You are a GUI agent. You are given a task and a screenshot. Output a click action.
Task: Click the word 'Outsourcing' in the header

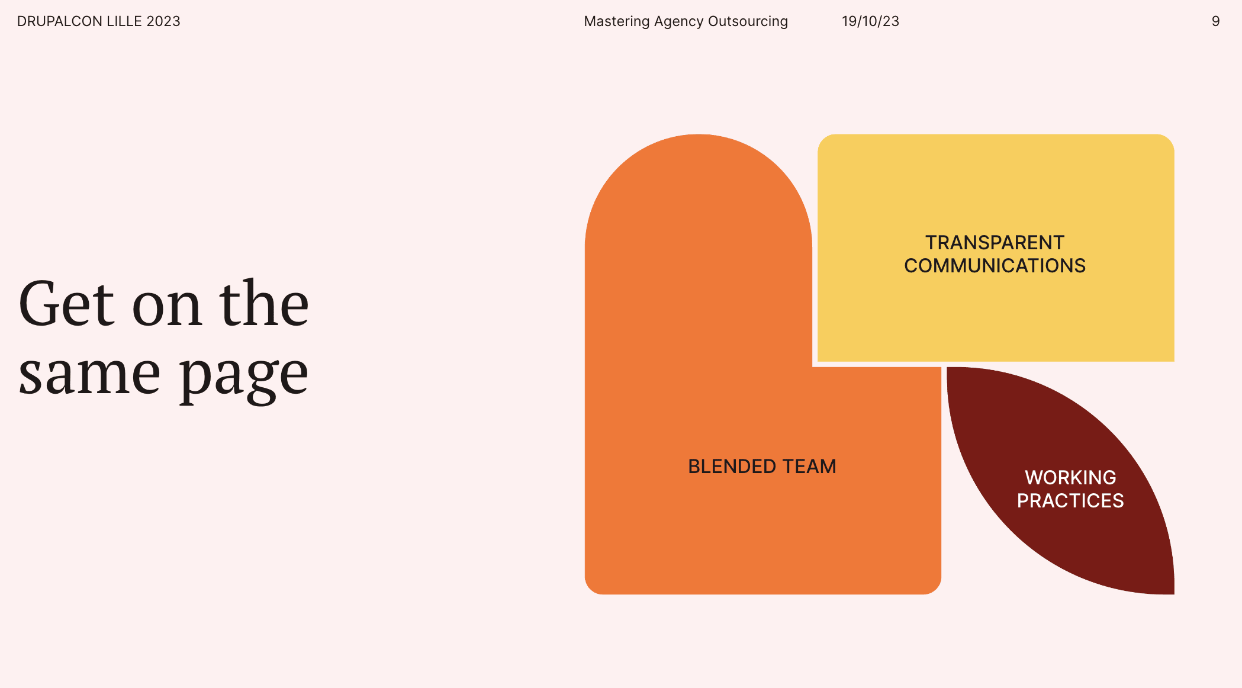(x=748, y=21)
